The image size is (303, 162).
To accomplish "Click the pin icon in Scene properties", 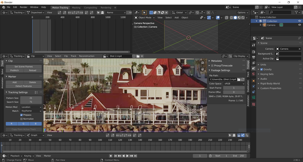I will click(299, 38).
